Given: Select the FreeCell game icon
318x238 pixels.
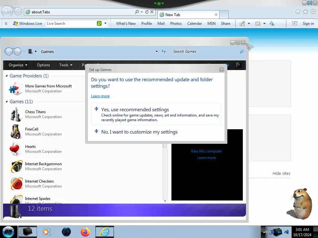Looking at the screenshot, I should (16, 132).
